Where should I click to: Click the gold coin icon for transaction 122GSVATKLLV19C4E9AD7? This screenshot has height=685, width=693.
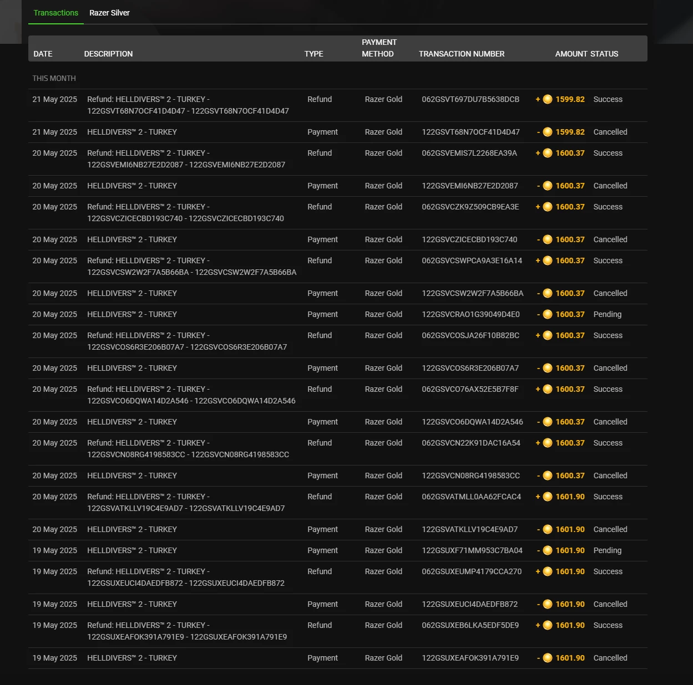click(548, 529)
